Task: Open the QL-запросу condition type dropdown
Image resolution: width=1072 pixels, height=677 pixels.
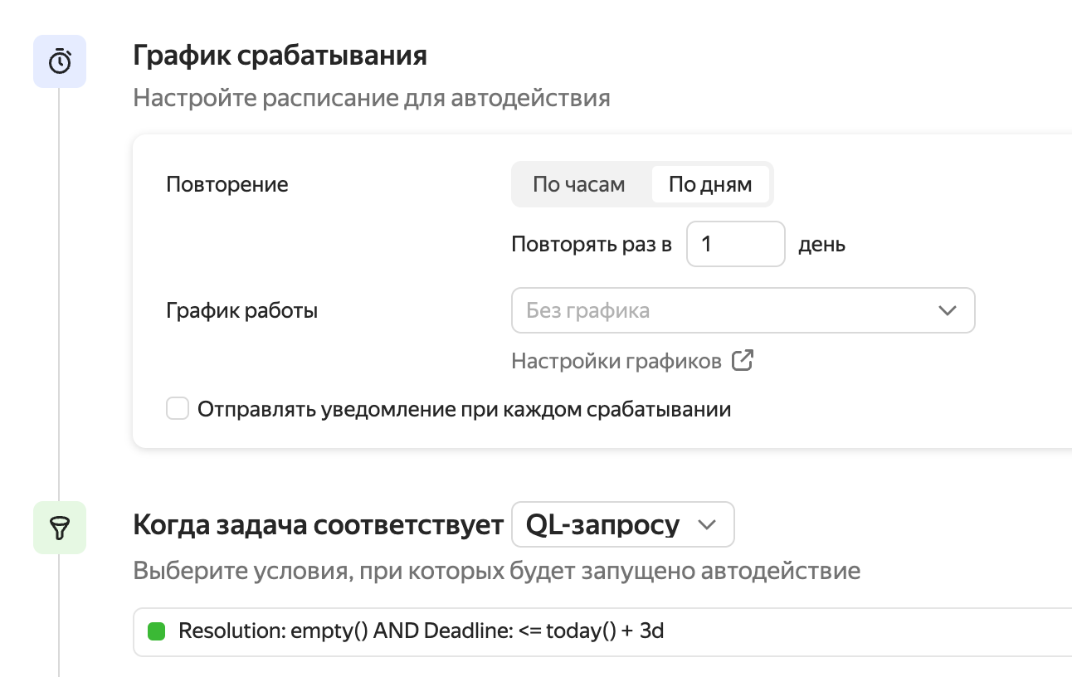Action: pyautogui.click(x=622, y=524)
